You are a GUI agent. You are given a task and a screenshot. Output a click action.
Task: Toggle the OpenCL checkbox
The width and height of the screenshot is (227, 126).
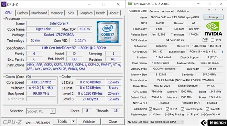point(151,109)
